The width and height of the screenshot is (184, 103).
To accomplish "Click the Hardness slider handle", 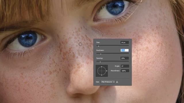I will pyautogui.click(x=101, y=54).
